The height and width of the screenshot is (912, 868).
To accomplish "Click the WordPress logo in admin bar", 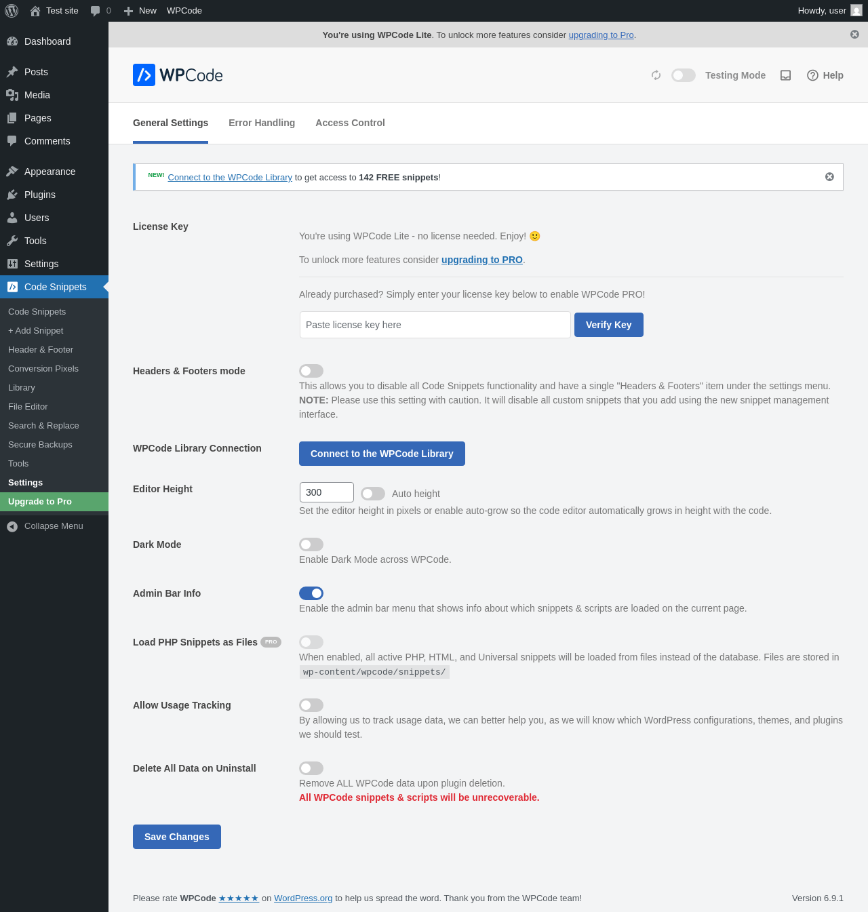I will coord(12,11).
